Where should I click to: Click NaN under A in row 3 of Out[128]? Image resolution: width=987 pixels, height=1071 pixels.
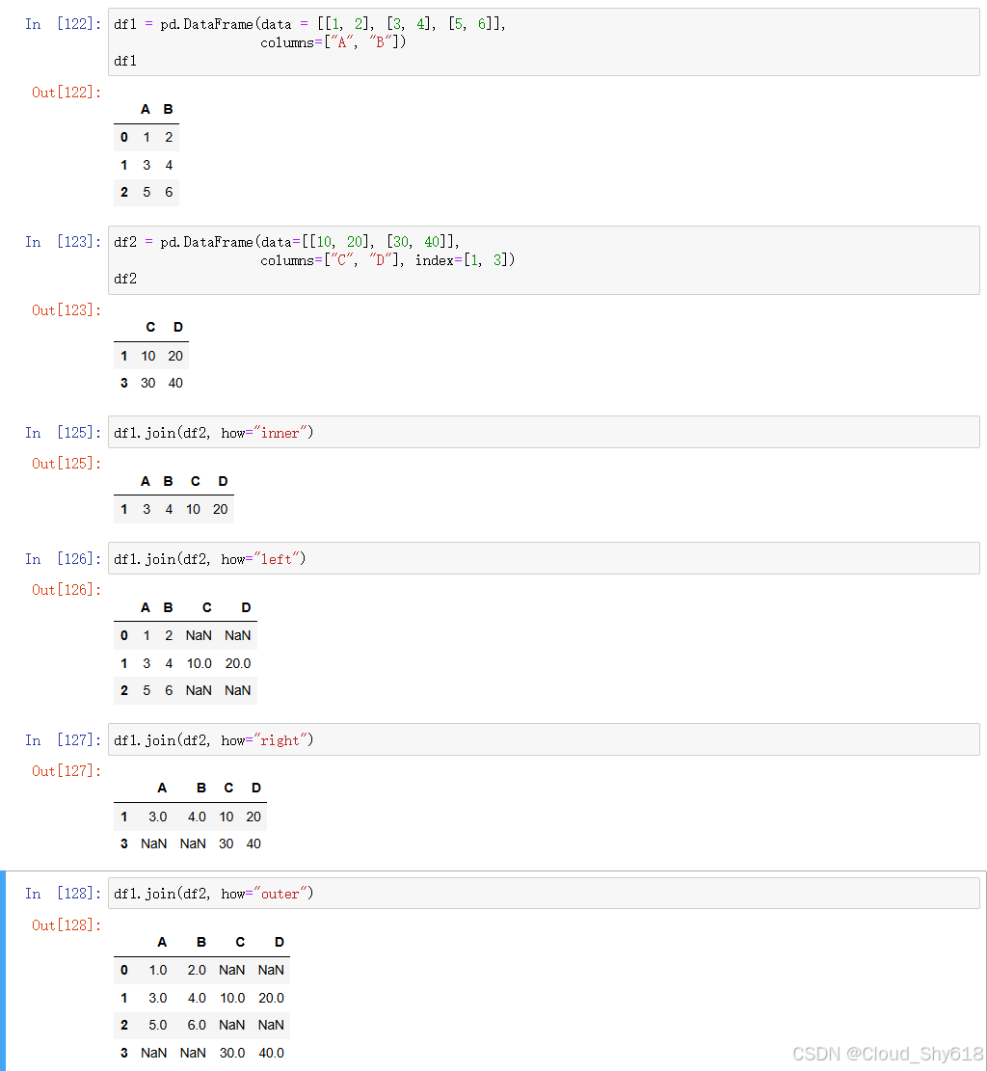pos(153,1053)
